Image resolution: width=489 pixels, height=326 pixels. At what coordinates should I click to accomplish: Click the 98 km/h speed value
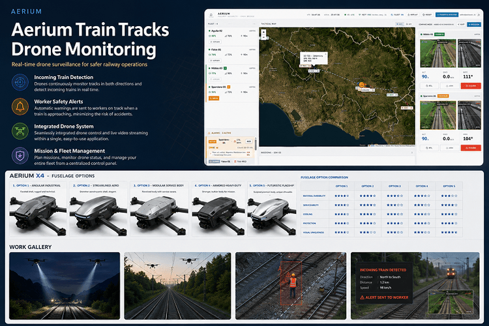tap(385, 288)
